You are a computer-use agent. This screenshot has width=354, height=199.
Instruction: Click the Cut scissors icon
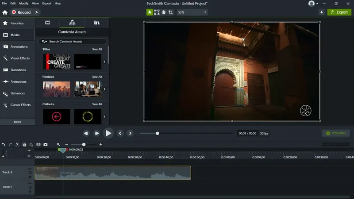(x=17, y=145)
